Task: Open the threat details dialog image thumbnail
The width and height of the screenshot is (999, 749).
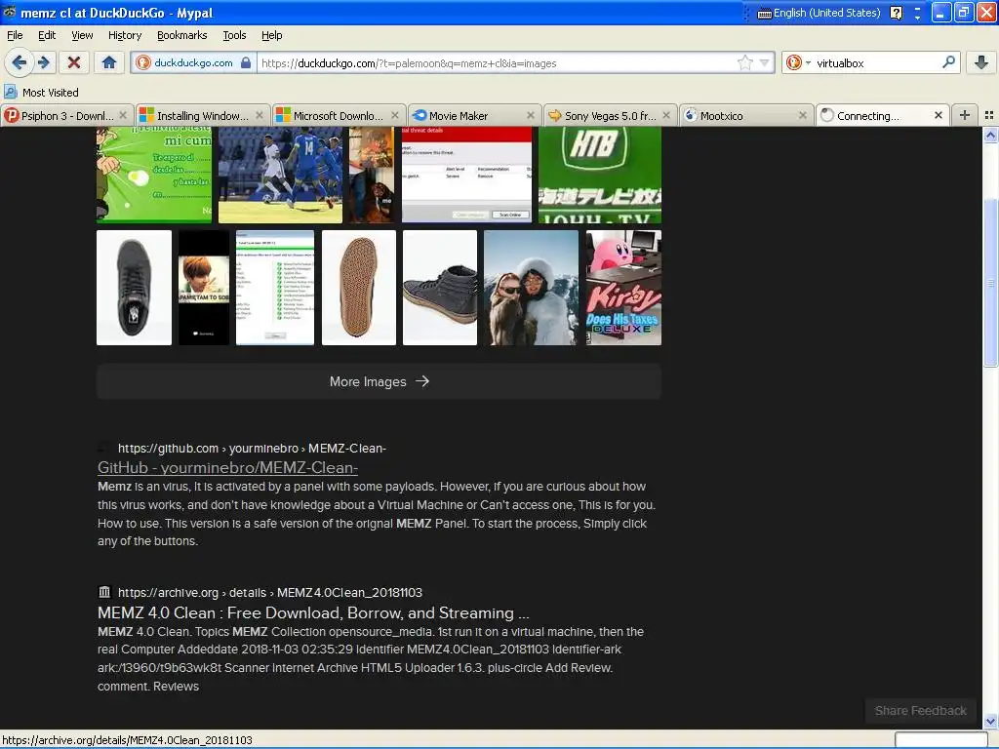Action: [x=466, y=176]
